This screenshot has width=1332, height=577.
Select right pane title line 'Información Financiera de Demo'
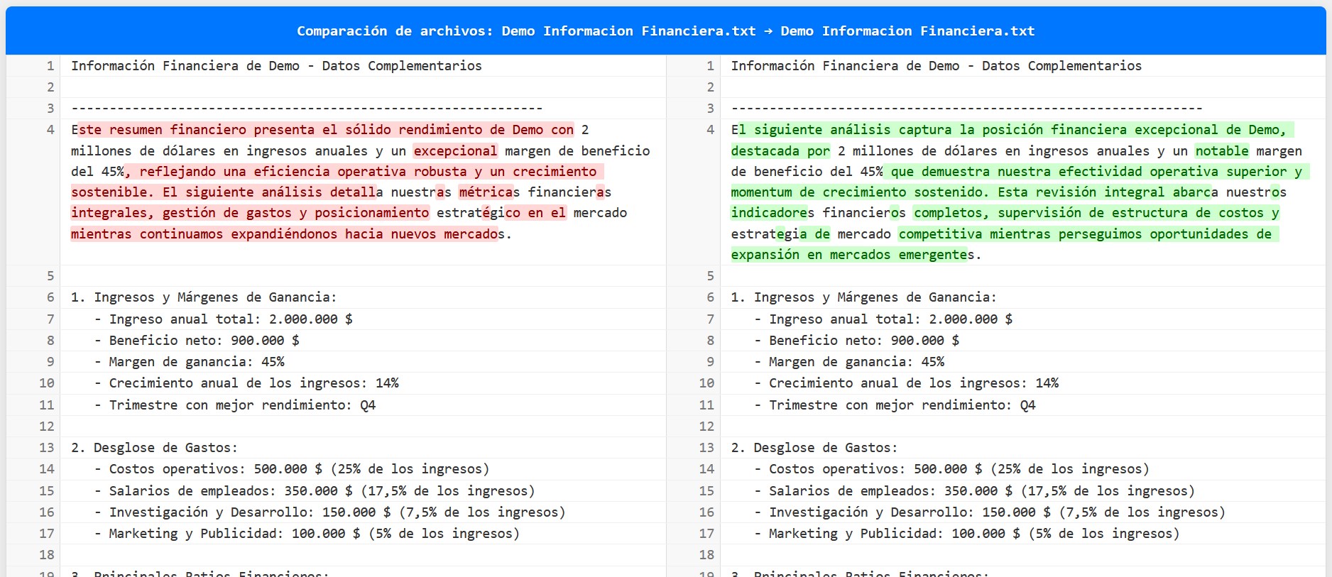pyautogui.click(x=937, y=65)
